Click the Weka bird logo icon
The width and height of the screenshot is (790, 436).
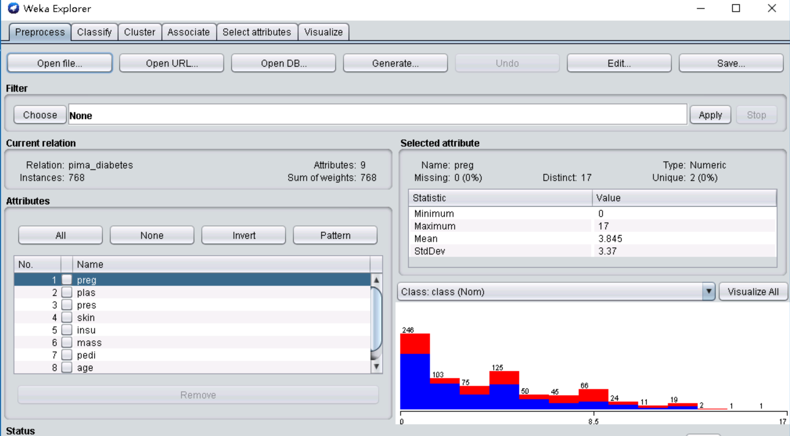click(13, 8)
